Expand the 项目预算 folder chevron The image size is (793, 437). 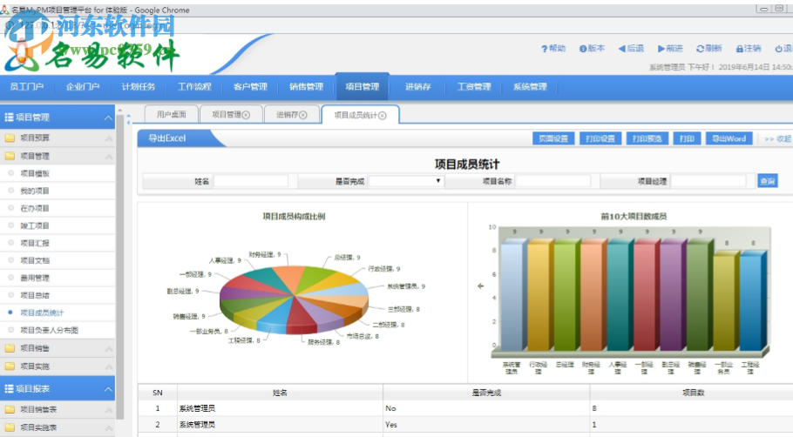108,138
